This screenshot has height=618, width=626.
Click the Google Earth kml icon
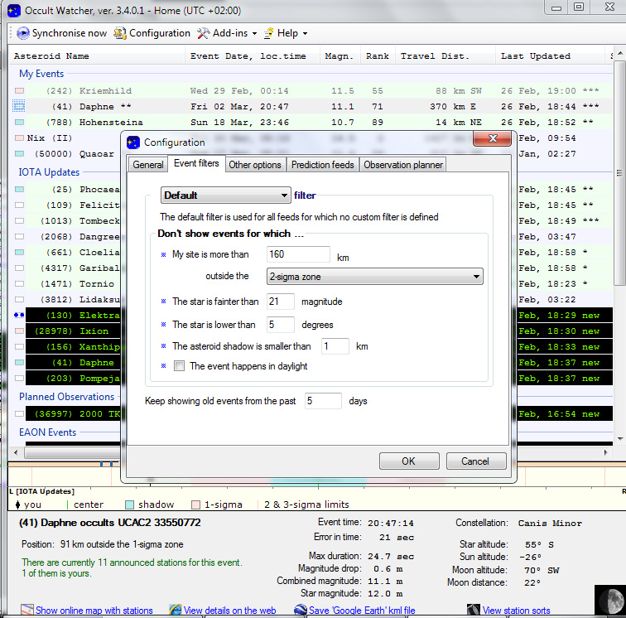coord(301,610)
